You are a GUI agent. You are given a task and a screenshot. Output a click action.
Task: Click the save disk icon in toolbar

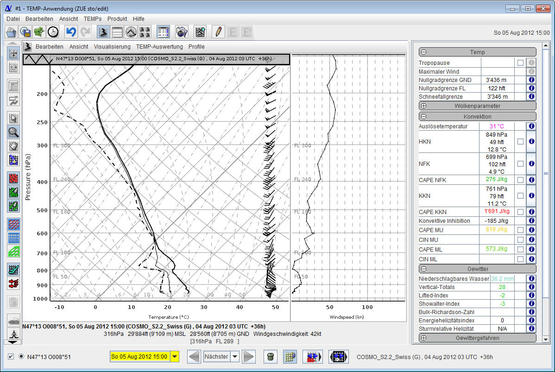tap(25, 32)
